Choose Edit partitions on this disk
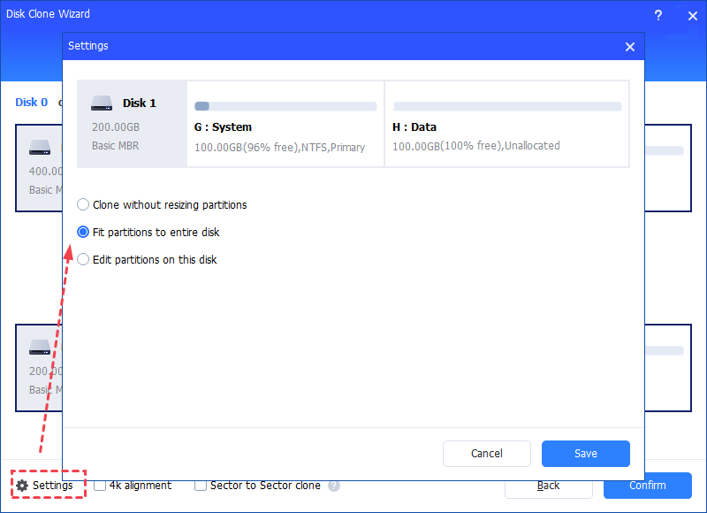 pos(84,260)
